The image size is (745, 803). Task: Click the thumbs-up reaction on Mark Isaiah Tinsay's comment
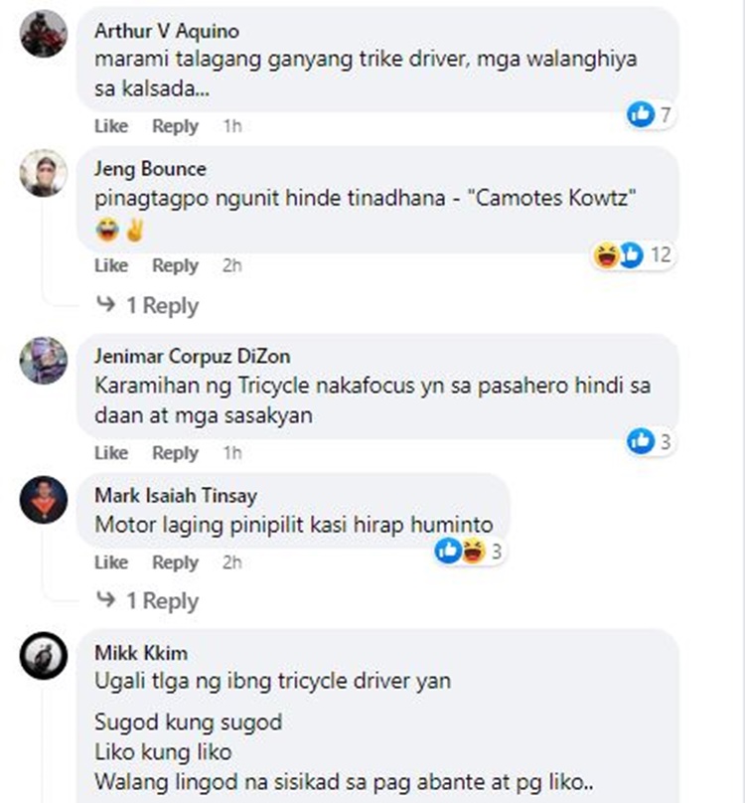click(448, 551)
